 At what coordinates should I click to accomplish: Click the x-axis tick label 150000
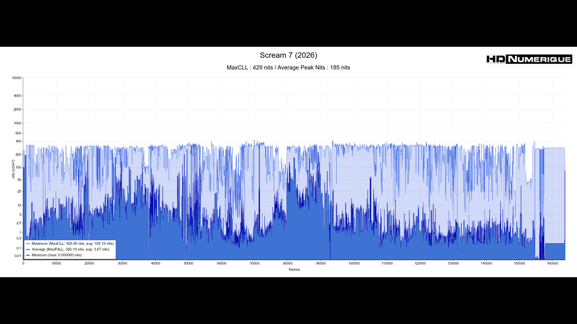[x=519, y=263]
